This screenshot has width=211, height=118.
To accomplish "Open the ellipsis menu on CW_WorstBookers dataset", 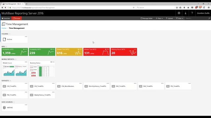I will 80,83.
